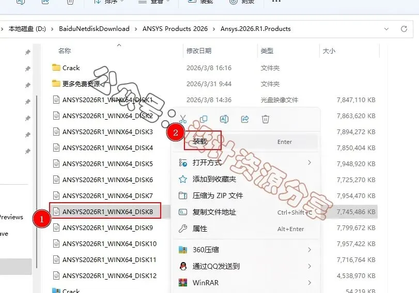The height and width of the screenshot is (293, 419).
Task: Select file ANSYS2026R1_WINX64_DISK7
Action: click(x=103, y=196)
